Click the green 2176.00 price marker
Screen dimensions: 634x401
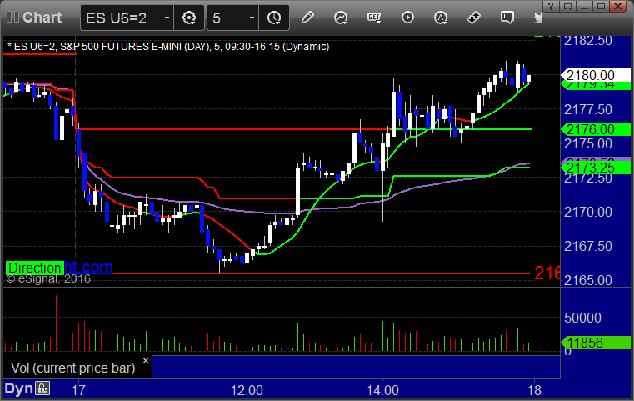[595, 129]
